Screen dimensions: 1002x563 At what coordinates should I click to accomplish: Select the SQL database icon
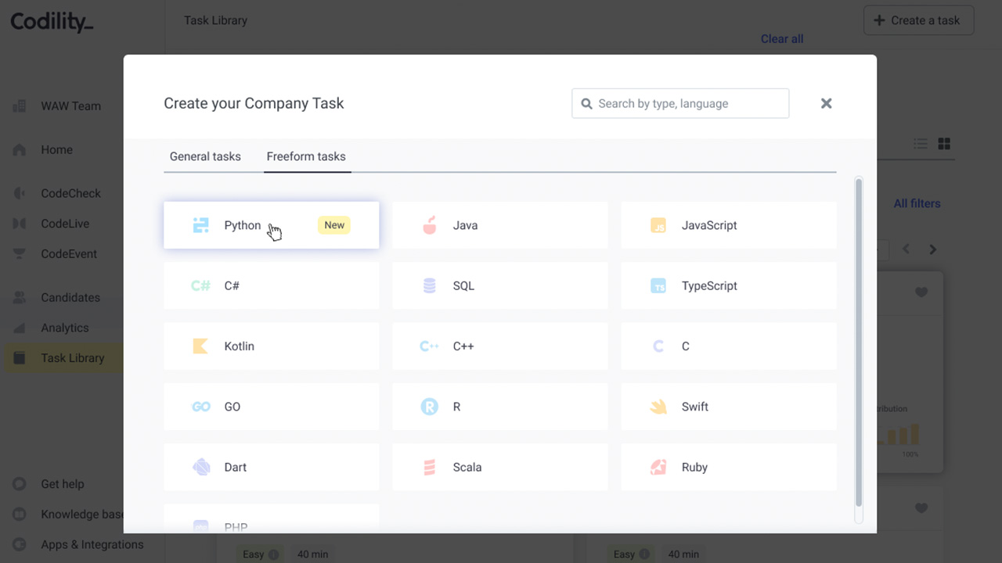(x=429, y=286)
